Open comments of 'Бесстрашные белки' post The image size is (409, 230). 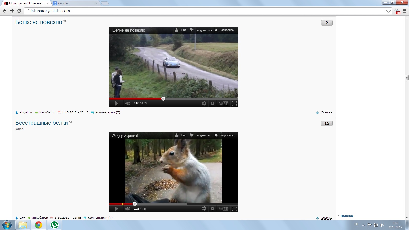[x=98, y=218]
